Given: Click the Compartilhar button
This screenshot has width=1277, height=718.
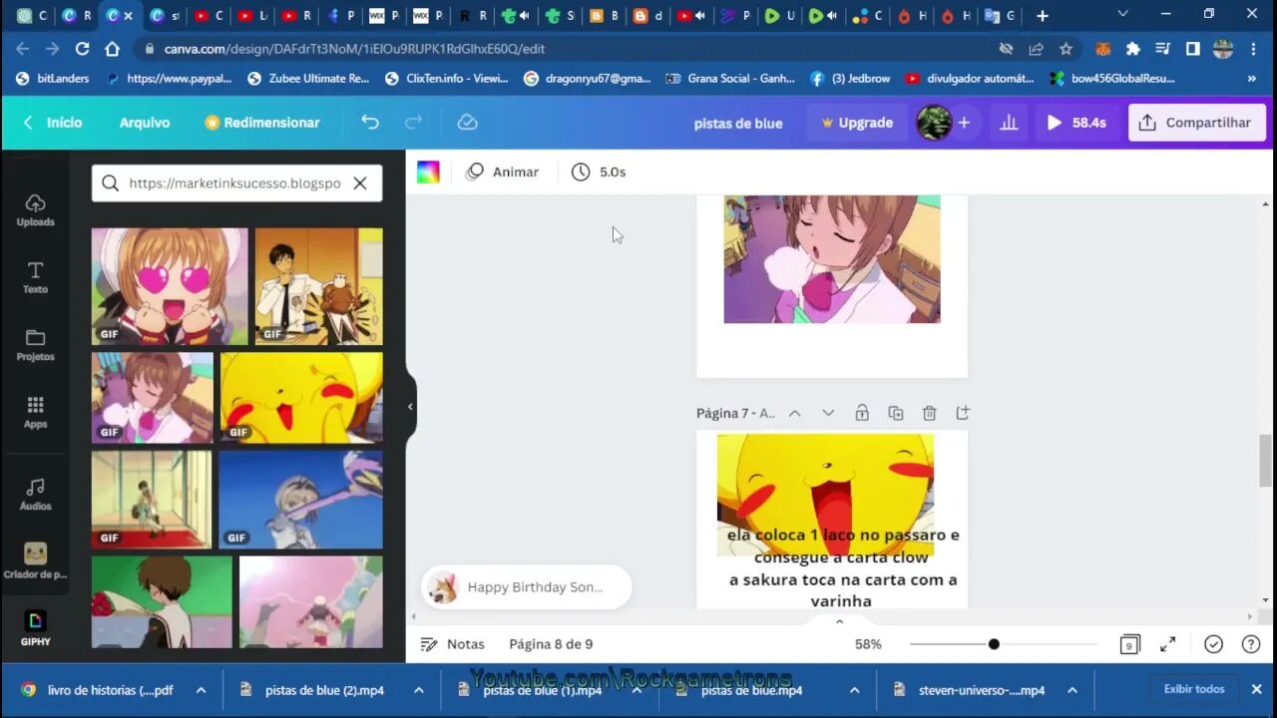Looking at the screenshot, I should pyautogui.click(x=1195, y=123).
